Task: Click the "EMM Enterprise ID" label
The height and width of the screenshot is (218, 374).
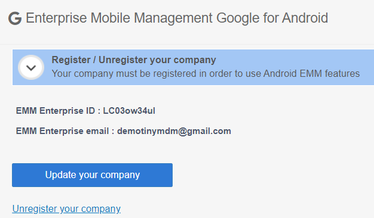Action: [56, 111]
